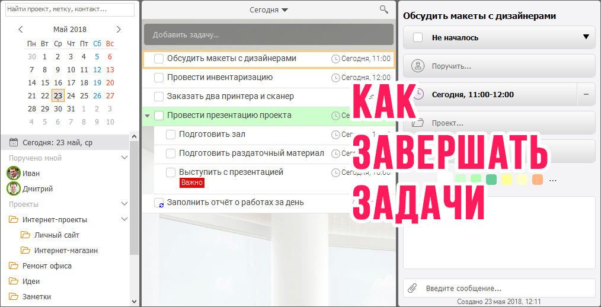Screen dimensions: 601x307
Task: Click the person icon in Поручить field
Action: pos(418,66)
